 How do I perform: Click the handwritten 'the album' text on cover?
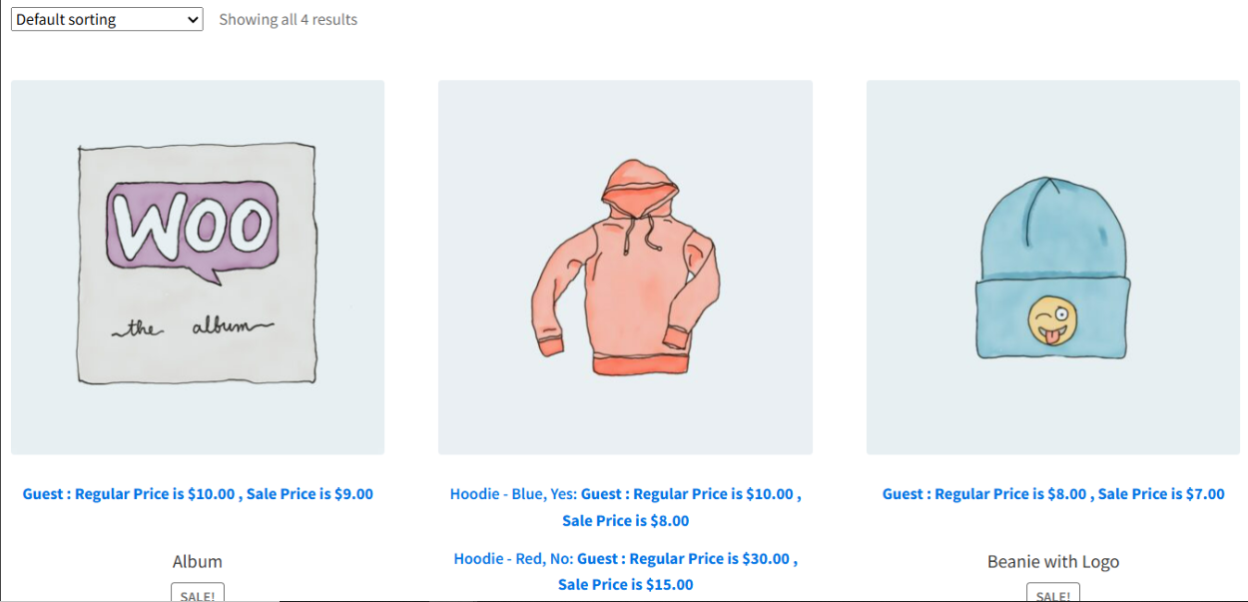click(192, 327)
